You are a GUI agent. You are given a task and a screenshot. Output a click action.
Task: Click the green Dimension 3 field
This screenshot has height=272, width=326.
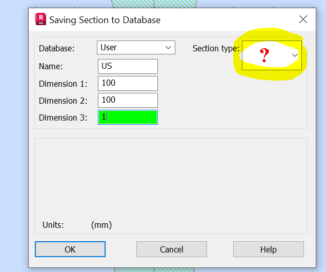tap(128, 117)
